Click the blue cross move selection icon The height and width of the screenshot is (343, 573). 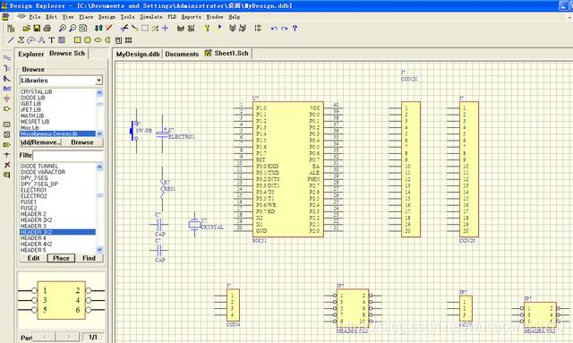point(165,28)
